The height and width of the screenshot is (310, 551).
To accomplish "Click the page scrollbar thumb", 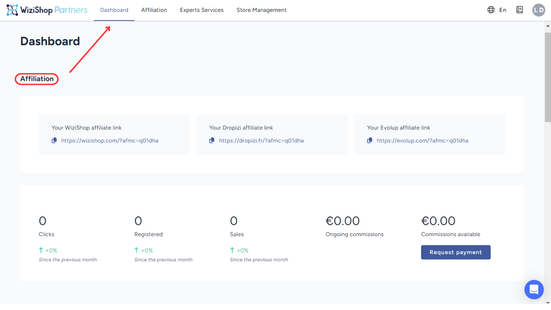I will pyautogui.click(x=548, y=77).
